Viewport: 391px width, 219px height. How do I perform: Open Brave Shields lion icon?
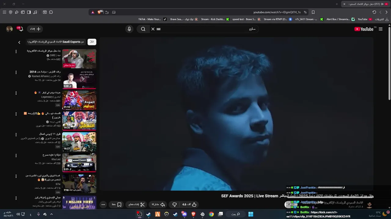100,12
